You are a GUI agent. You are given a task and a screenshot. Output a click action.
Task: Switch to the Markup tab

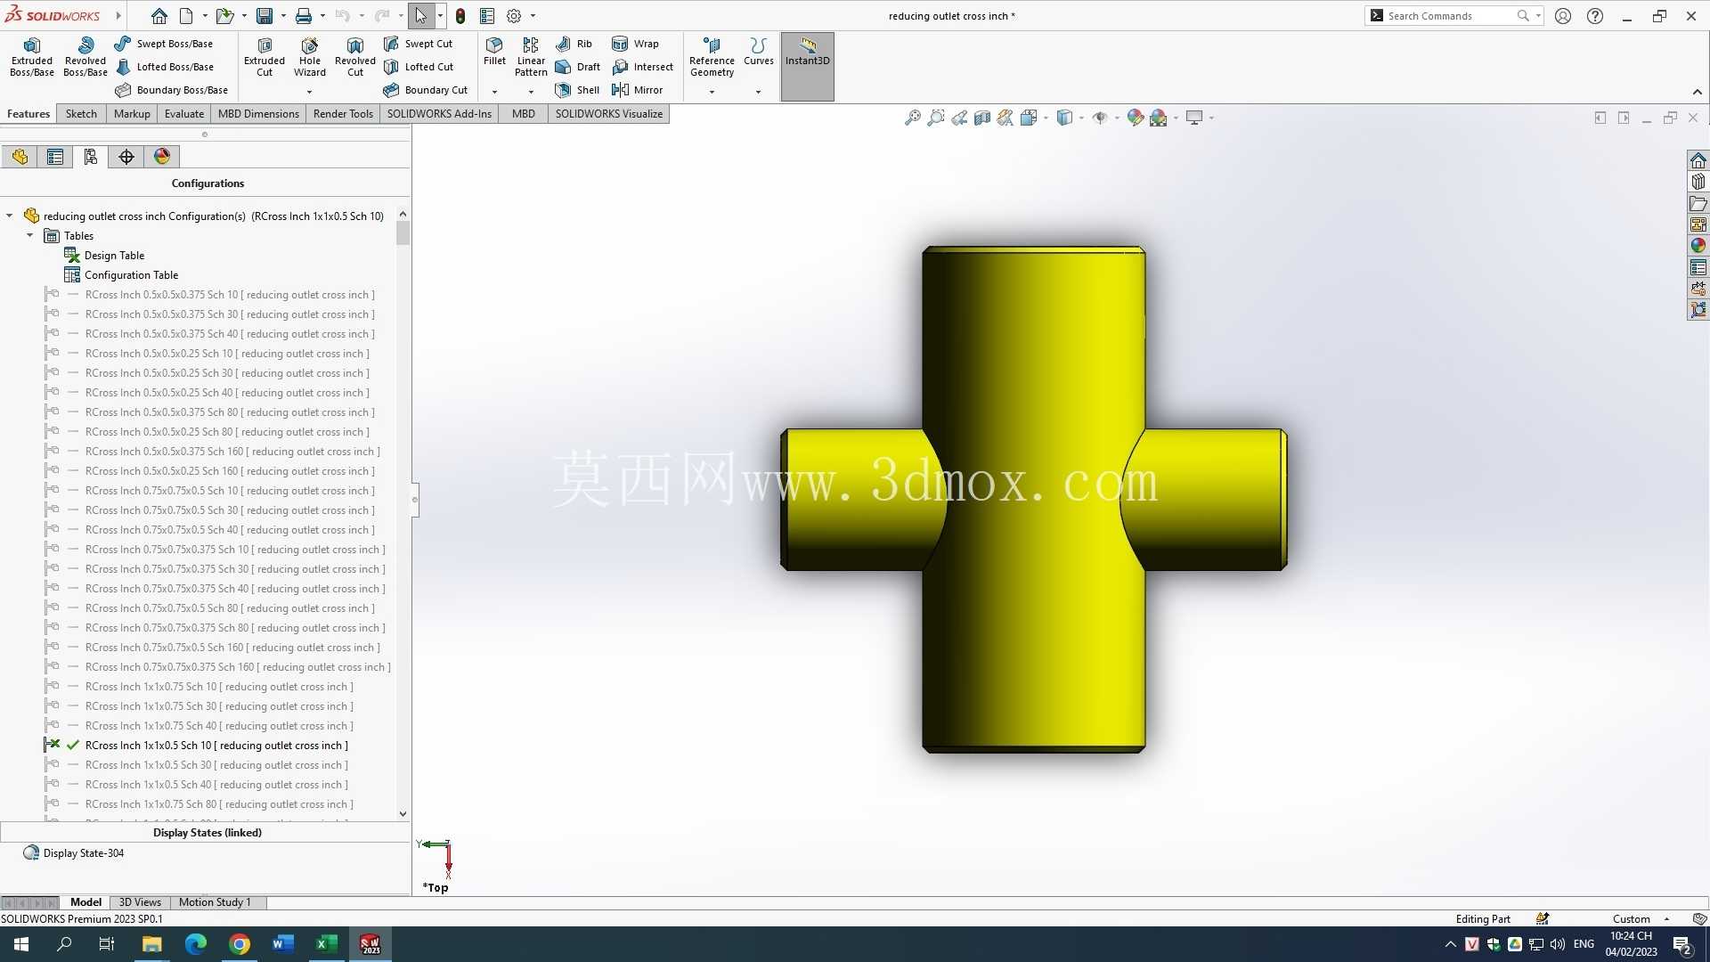[132, 113]
